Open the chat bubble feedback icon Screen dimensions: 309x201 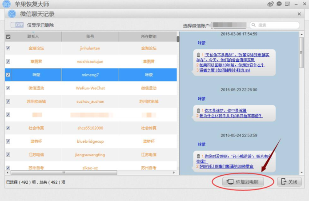tap(279, 4)
